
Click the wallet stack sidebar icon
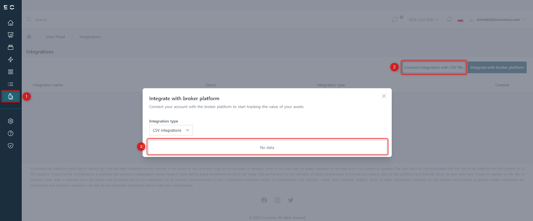click(11, 47)
